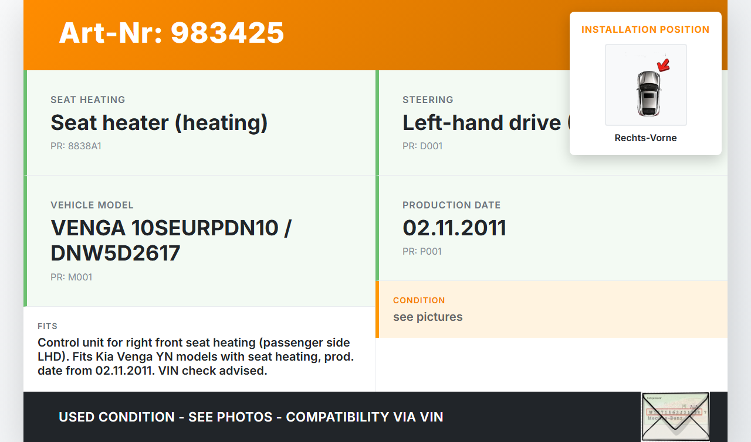Viewport: 751px width, 442px height.
Task: Select the Left-hand drive steering value
Action: pos(481,123)
